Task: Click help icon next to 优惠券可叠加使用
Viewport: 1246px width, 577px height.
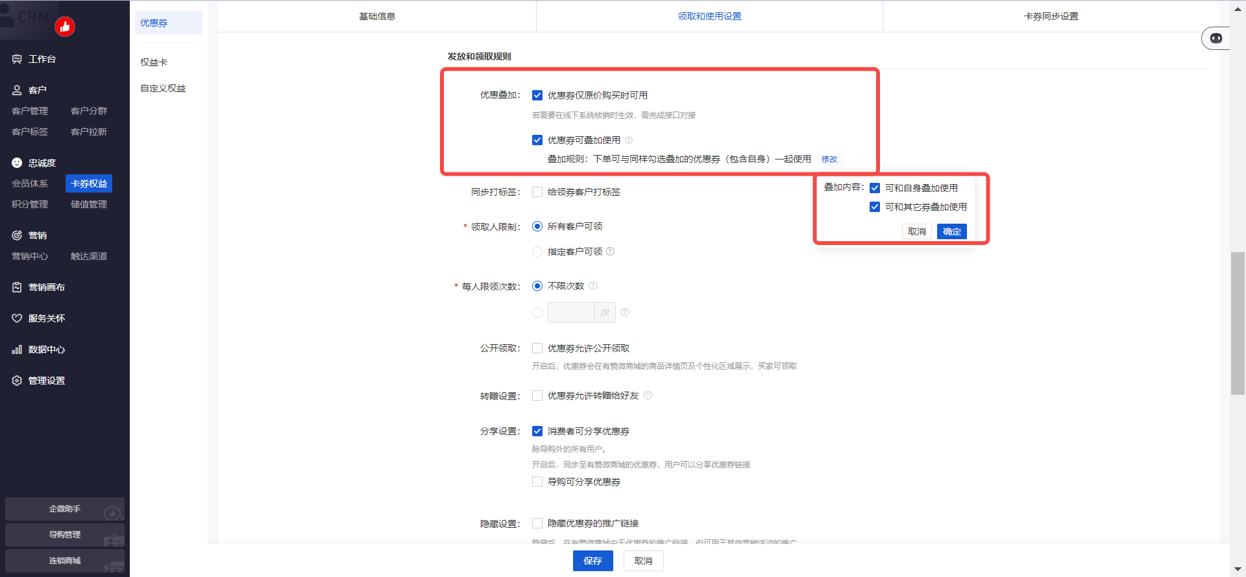Action: pos(629,140)
